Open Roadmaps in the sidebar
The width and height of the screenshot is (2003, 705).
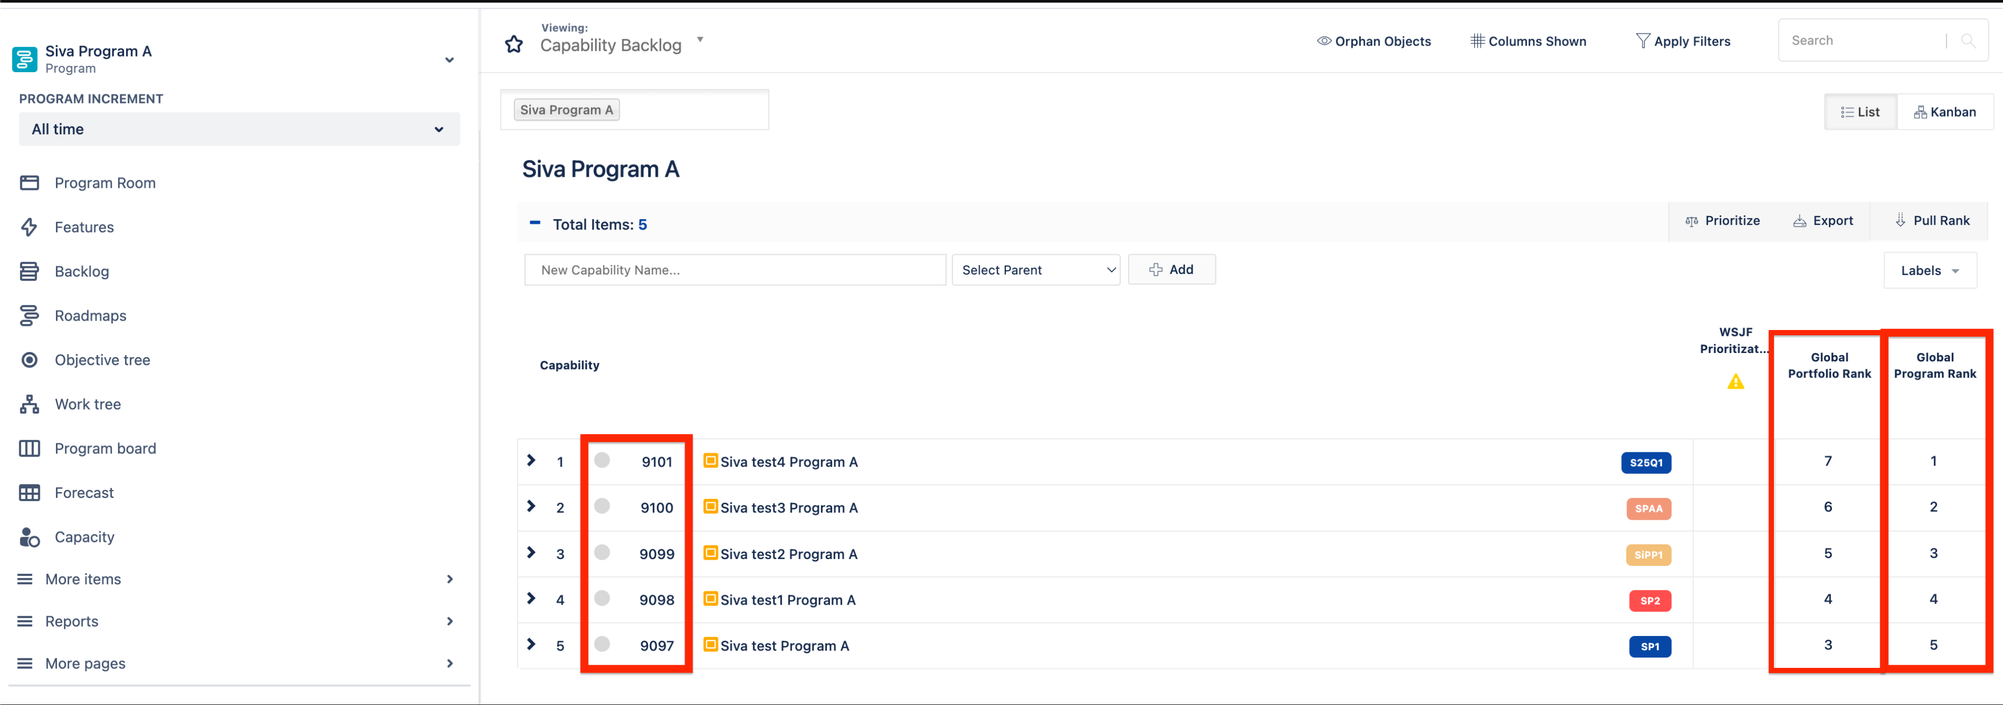(x=90, y=315)
